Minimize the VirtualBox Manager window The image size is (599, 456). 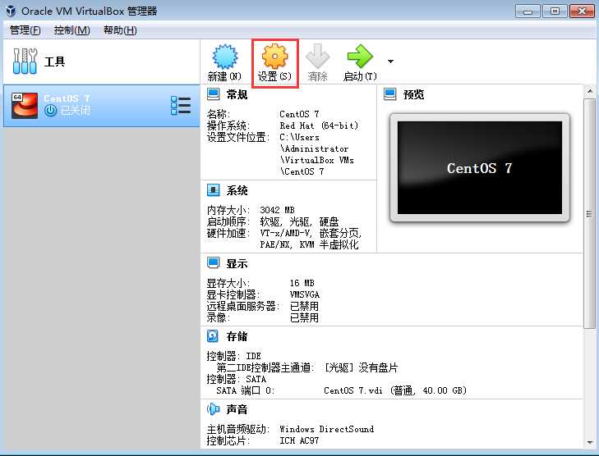[x=528, y=11]
